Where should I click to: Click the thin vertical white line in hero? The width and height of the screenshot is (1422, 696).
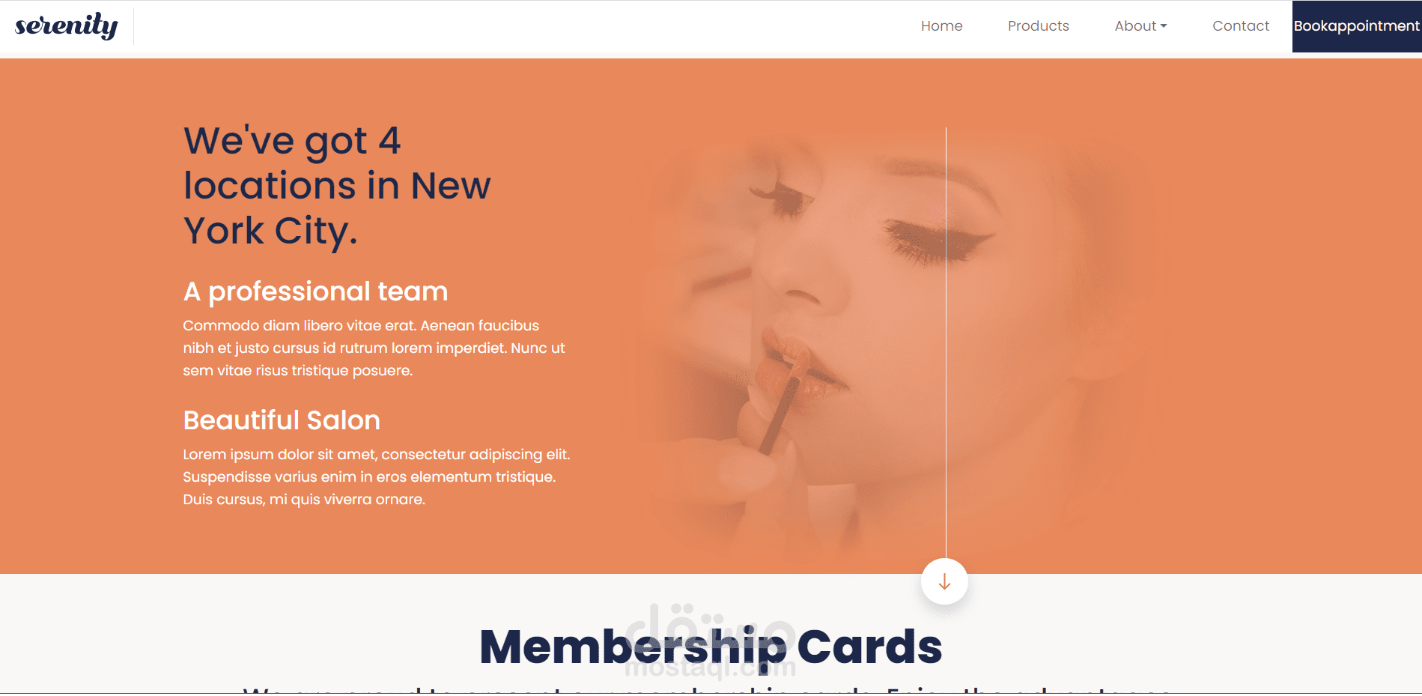(x=946, y=343)
